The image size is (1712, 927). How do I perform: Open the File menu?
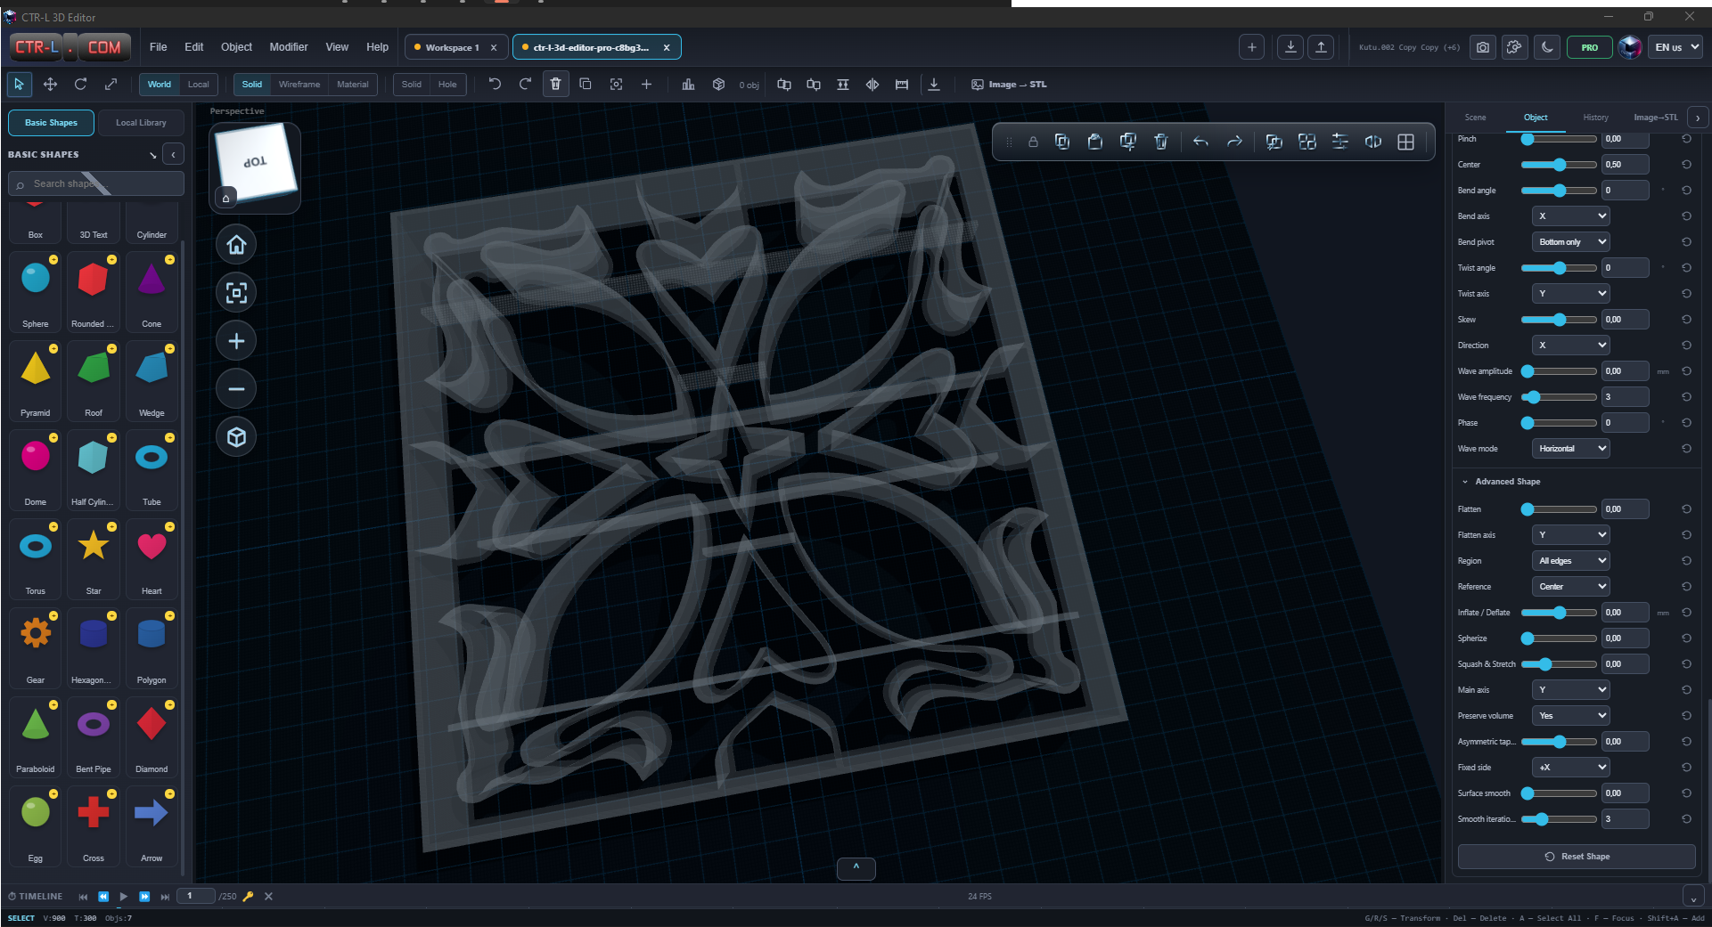(x=159, y=47)
